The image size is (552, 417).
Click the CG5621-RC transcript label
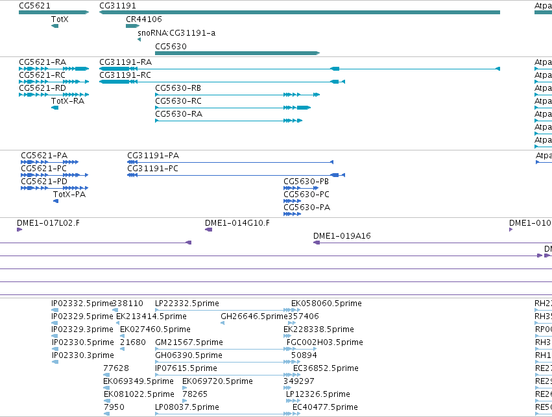click(42, 75)
